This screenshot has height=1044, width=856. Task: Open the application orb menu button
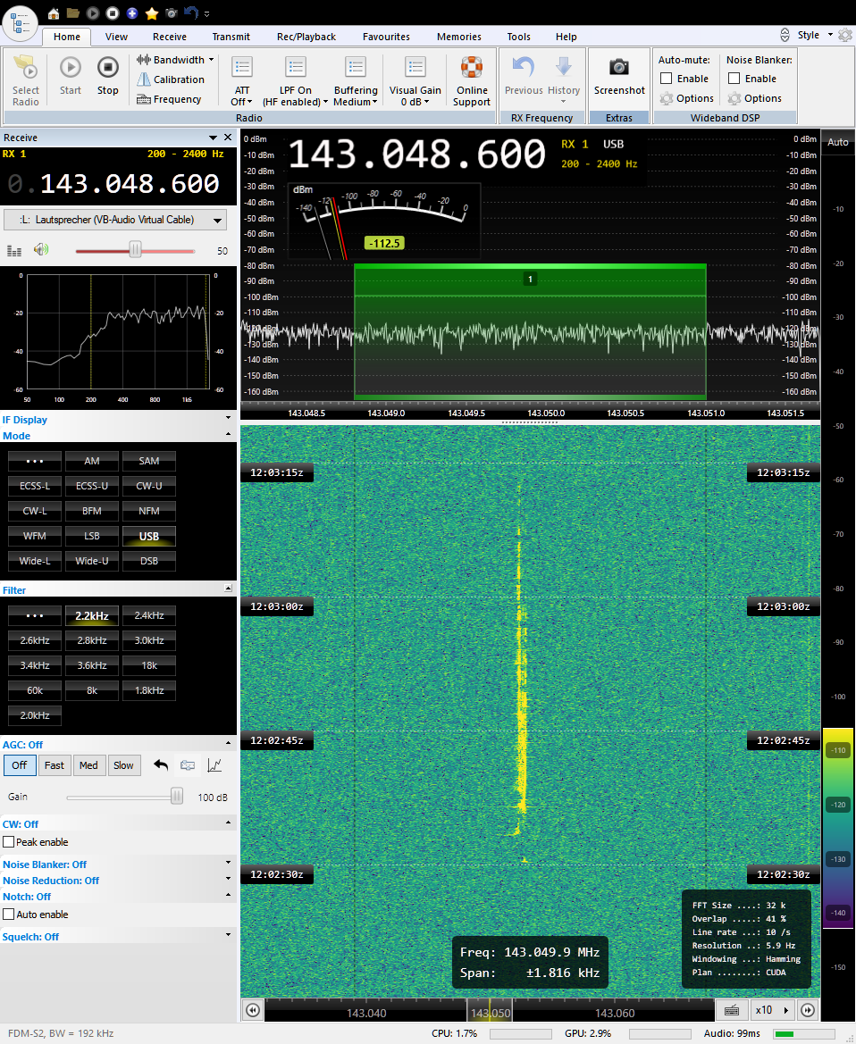click(20, 22)
